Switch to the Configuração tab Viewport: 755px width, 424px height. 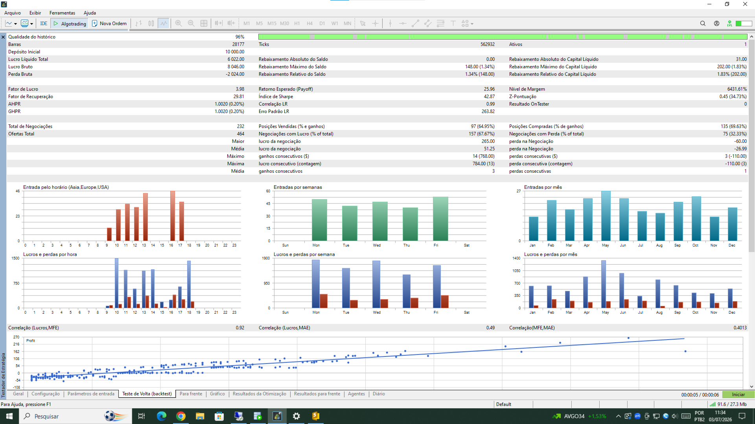tap(46, 394)
